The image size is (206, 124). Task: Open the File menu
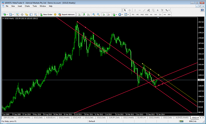tap(7, 6)
